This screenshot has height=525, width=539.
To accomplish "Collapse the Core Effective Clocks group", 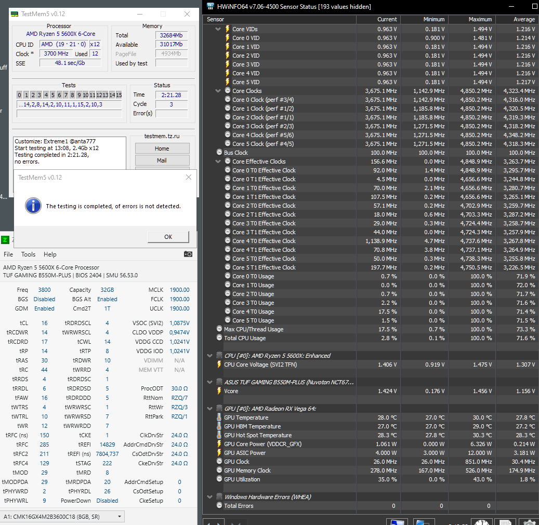I will click(218, 161).
